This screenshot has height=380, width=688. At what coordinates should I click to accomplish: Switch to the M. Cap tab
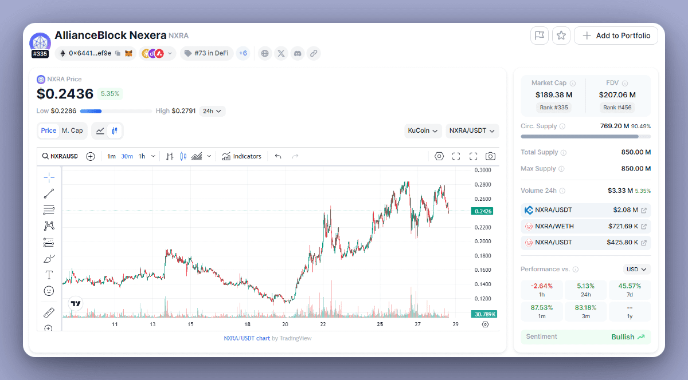[x=72, y=130]
